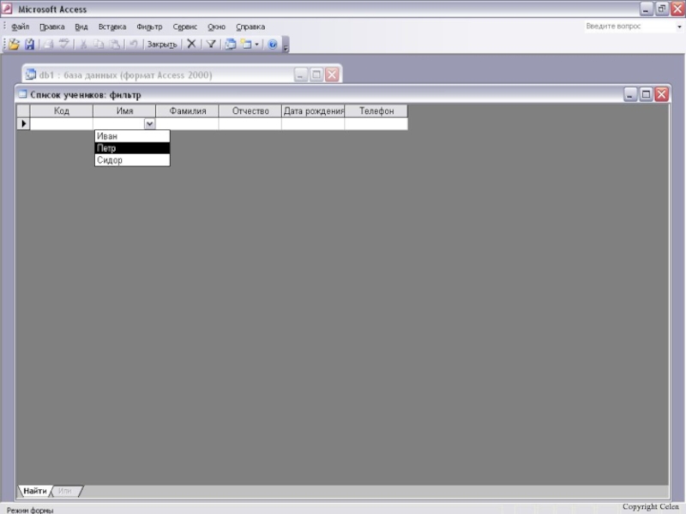
Task: Click the Undo arrow icon
Action: click(x=134, y=45)
